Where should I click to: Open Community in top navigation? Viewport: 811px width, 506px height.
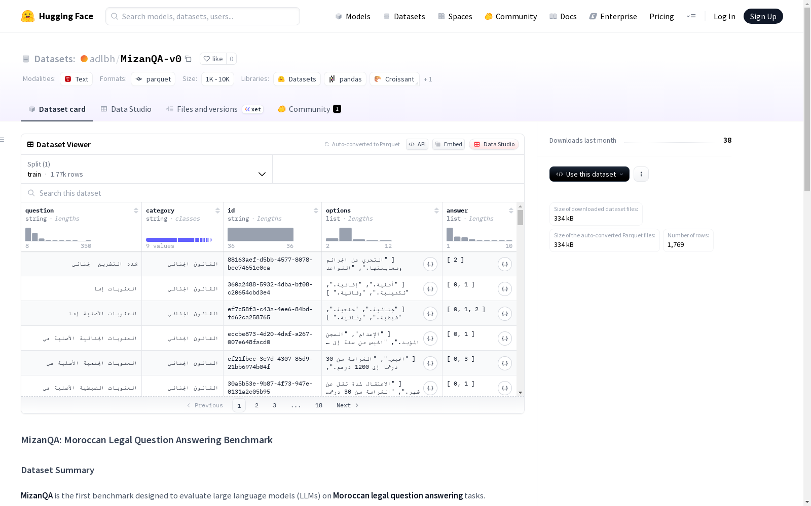click(x=511, y=16)
